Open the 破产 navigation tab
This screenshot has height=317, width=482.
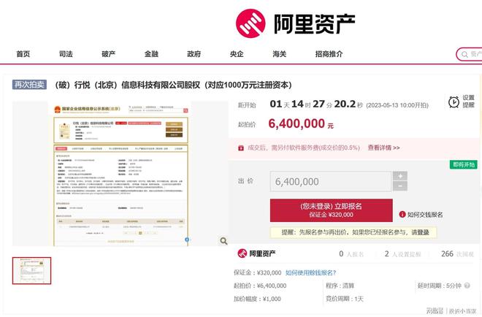point(109,54)
